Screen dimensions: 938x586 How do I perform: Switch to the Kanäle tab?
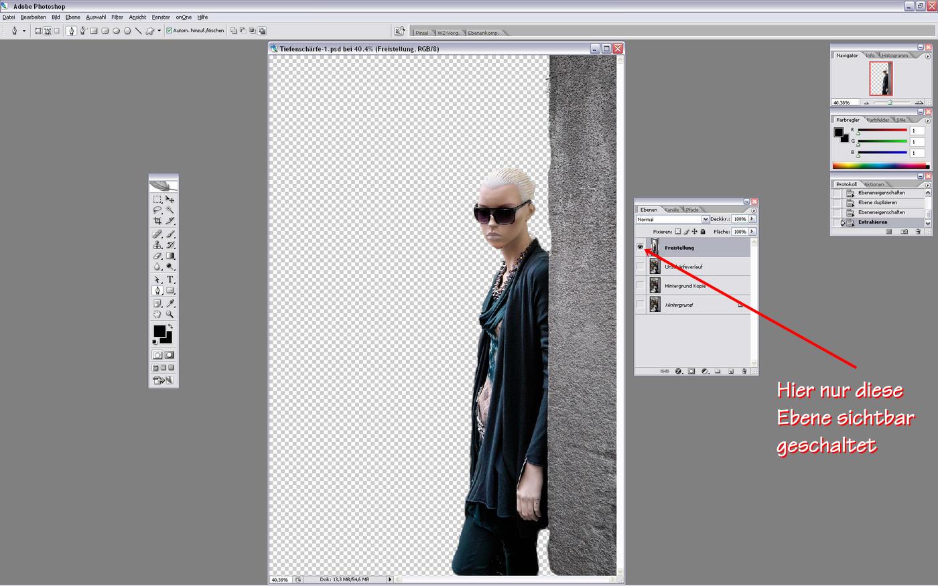(672, 210)
